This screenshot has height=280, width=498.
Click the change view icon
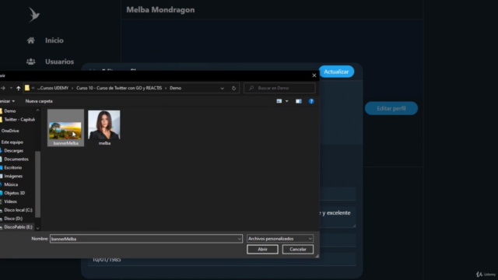279,101
